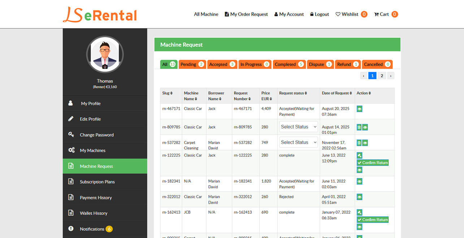Go to My Order Request page
Screen dimensions: 464x238
click(x=246, y=14)
